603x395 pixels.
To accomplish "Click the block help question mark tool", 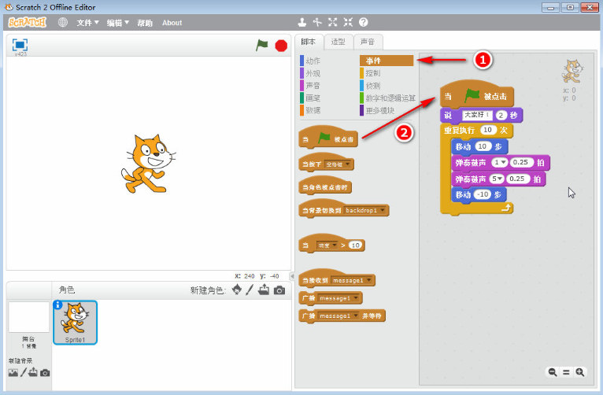I will click(364, 22).
